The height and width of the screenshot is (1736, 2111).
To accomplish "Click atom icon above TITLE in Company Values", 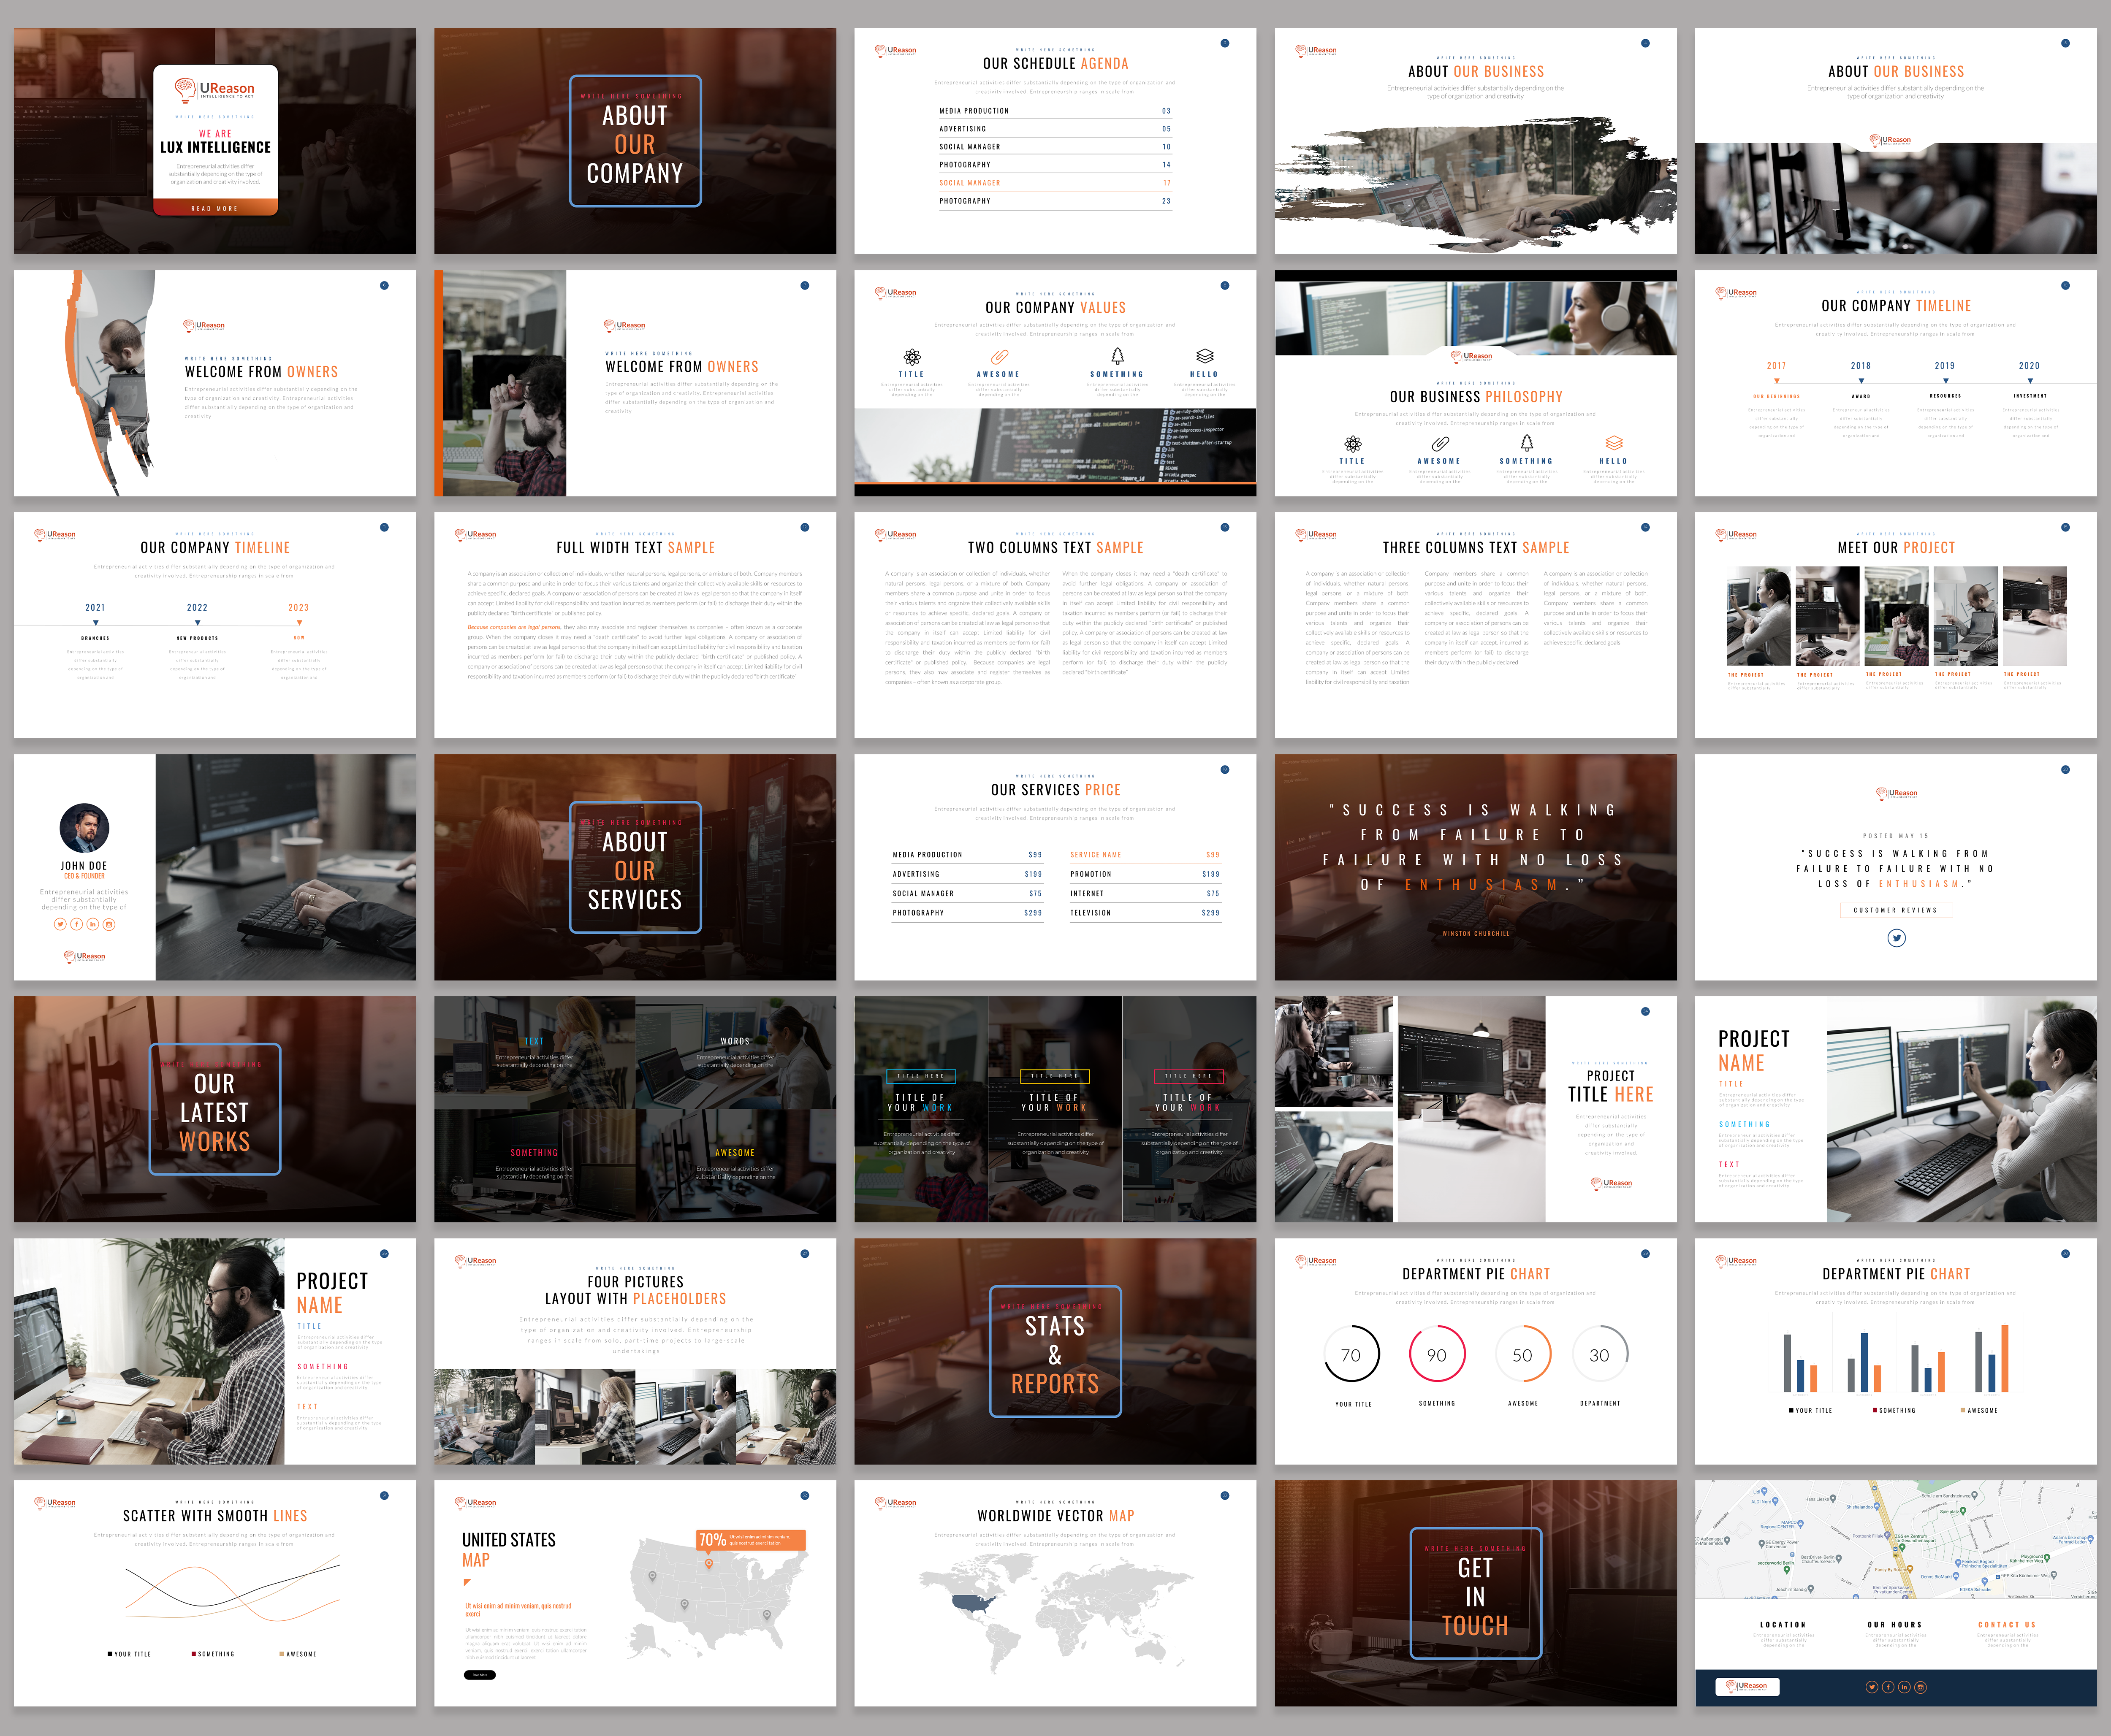I will [912, 357].
